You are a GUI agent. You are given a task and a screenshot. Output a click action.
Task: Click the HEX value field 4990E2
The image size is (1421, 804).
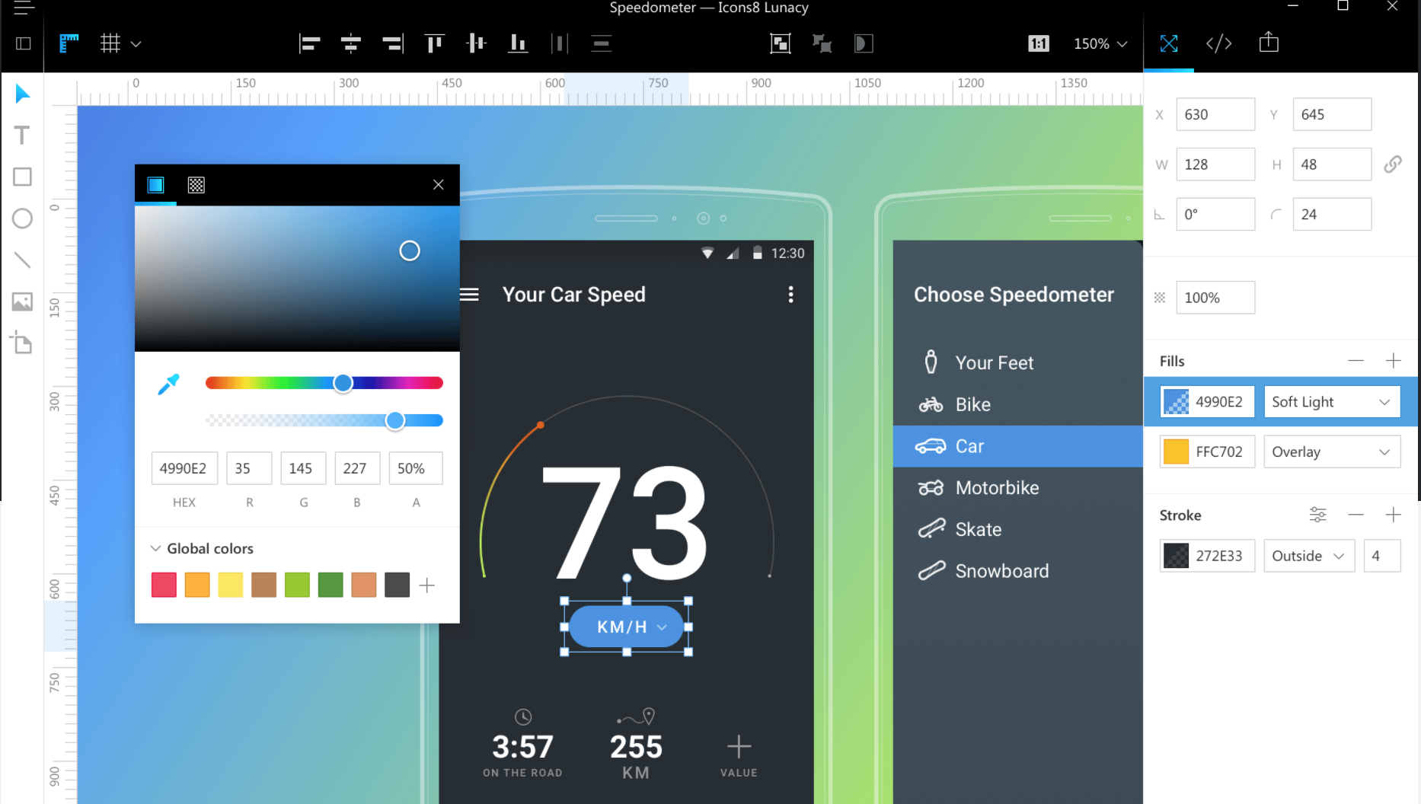pyautogui.click(x=184, y=468)
